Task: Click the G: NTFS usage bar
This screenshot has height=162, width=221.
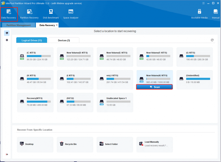Action: (x=198, y=56)
